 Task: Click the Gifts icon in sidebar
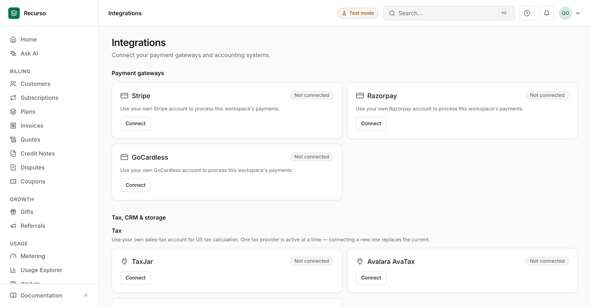click(x=13, y=212)
